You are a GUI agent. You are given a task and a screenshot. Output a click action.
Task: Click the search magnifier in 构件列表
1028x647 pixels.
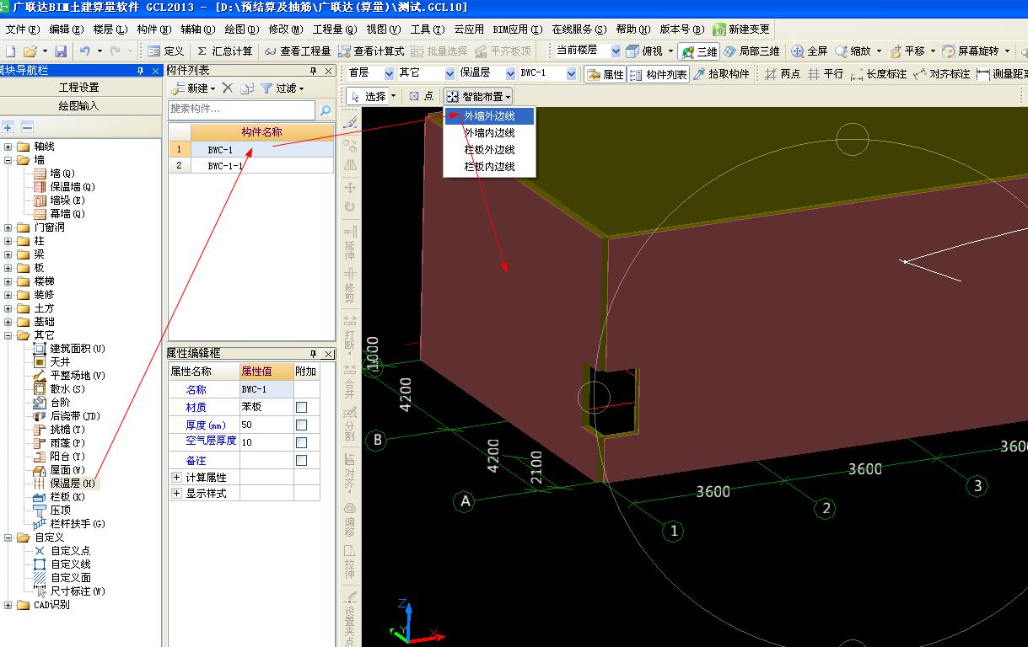pyautogui.click(x=325, y=110)
